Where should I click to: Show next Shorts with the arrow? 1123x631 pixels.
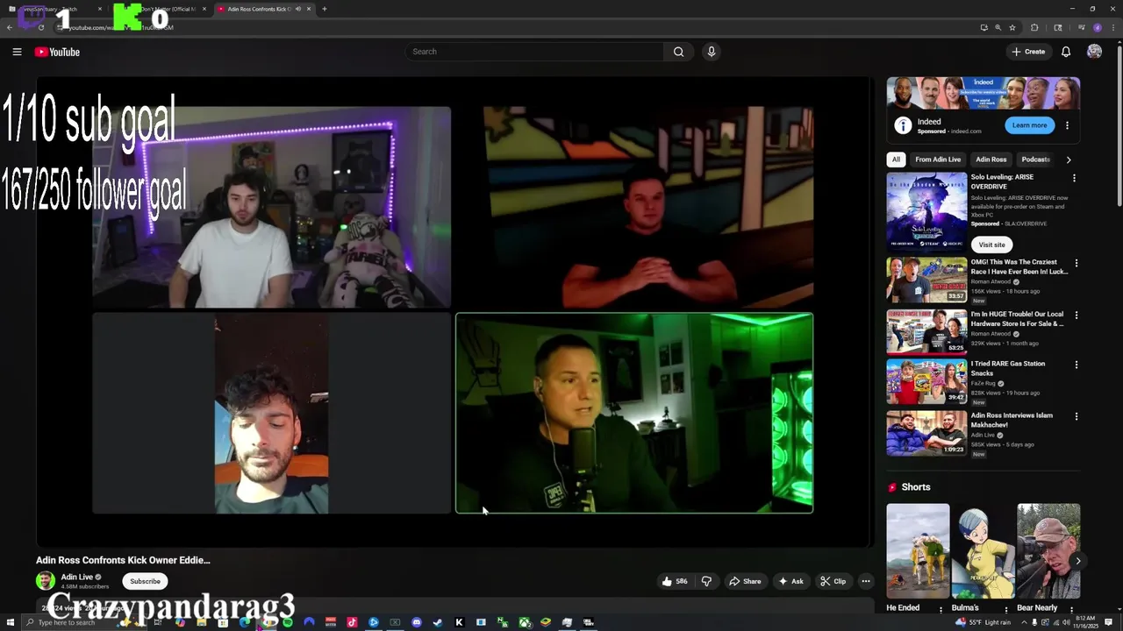(1077, 561)
